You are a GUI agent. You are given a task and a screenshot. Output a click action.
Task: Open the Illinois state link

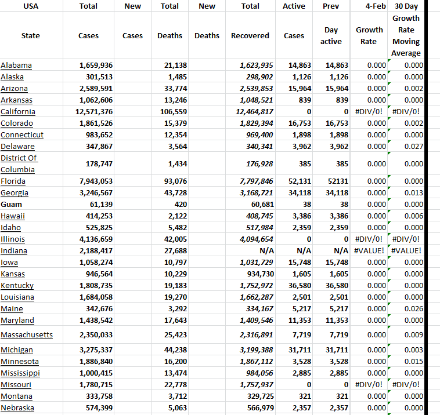(13, 239)
